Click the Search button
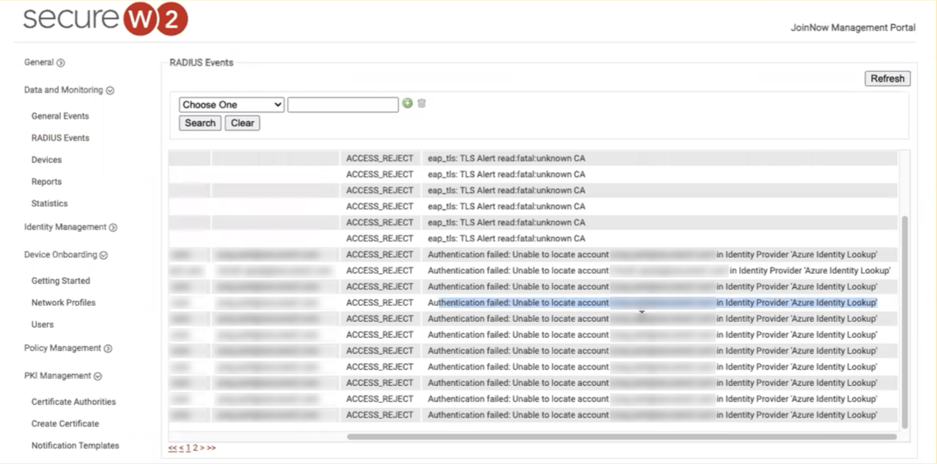This screenshot has width=937, height=464. (x=199, y=123)
